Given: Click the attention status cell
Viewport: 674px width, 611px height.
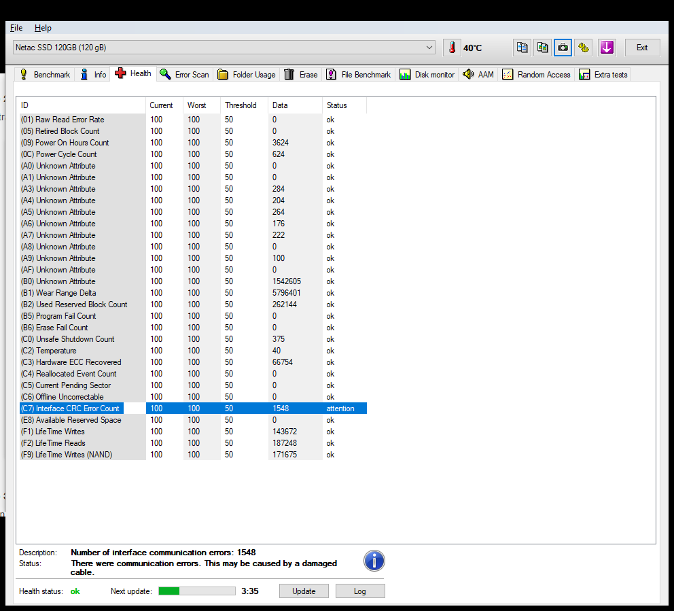Looking at the screenshot, I should click(x=340, y=408).
